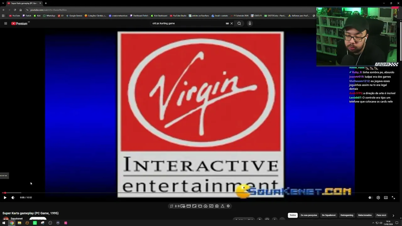Clear the YouTube search box text
402x226 pixels.
tap(232, 23)
